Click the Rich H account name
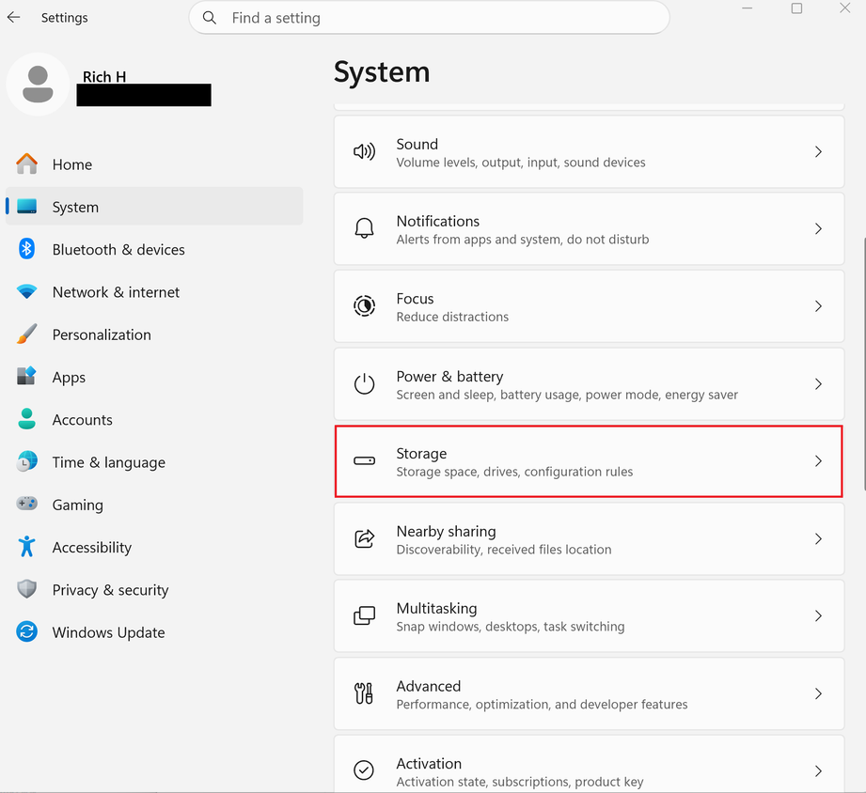 (x=104, y=77)
